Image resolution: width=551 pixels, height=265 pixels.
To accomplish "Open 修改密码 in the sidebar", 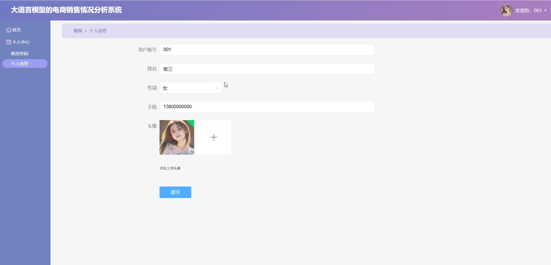I will pos(20,53).
